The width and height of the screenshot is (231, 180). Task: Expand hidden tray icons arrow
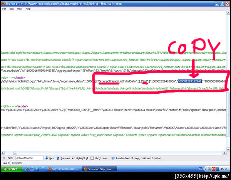[205, 169]
